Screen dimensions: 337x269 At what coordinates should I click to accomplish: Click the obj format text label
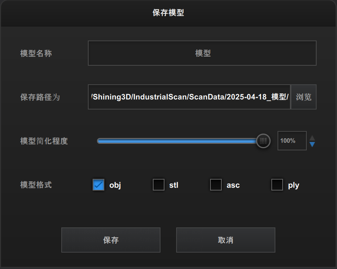(x=115, y=185)
